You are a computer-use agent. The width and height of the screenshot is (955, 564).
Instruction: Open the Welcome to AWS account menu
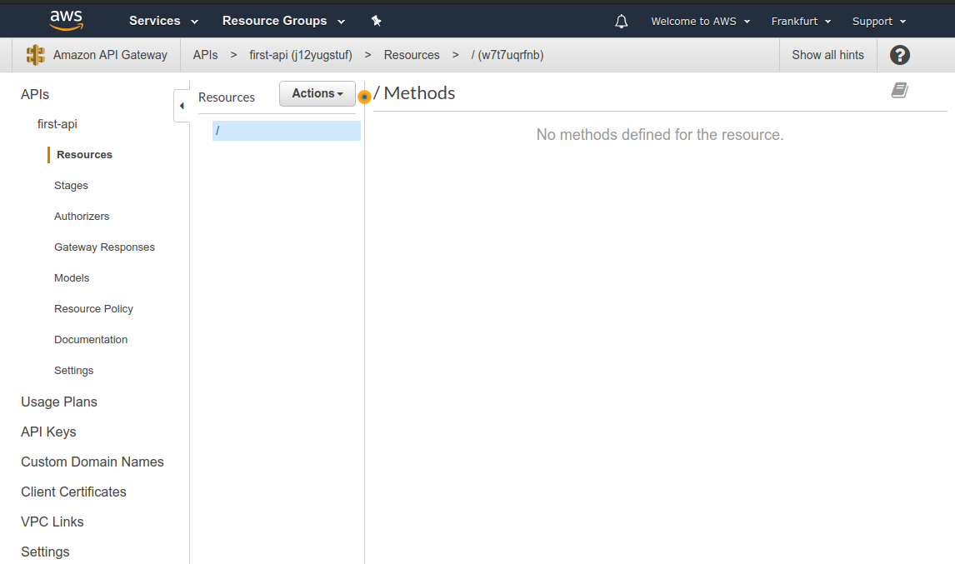700,22
